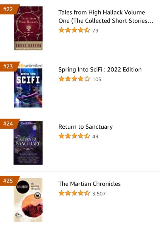Open Return to Sanctuary title link
165x226 pixels.
[x=85, y=127]
